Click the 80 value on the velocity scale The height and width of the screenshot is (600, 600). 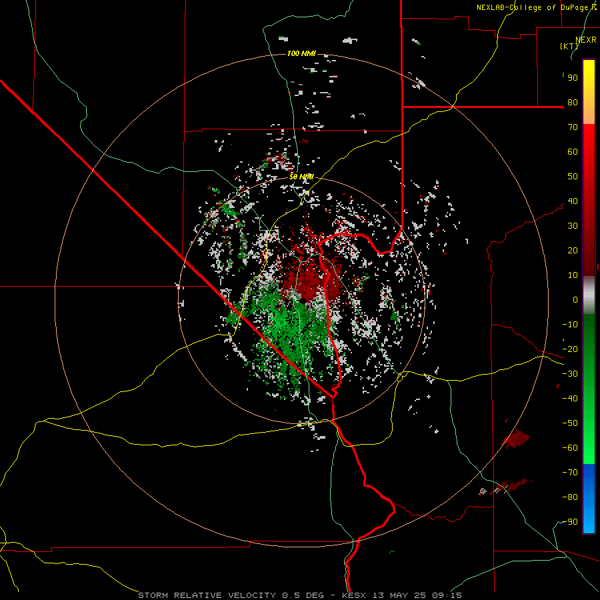coord(573,103)
